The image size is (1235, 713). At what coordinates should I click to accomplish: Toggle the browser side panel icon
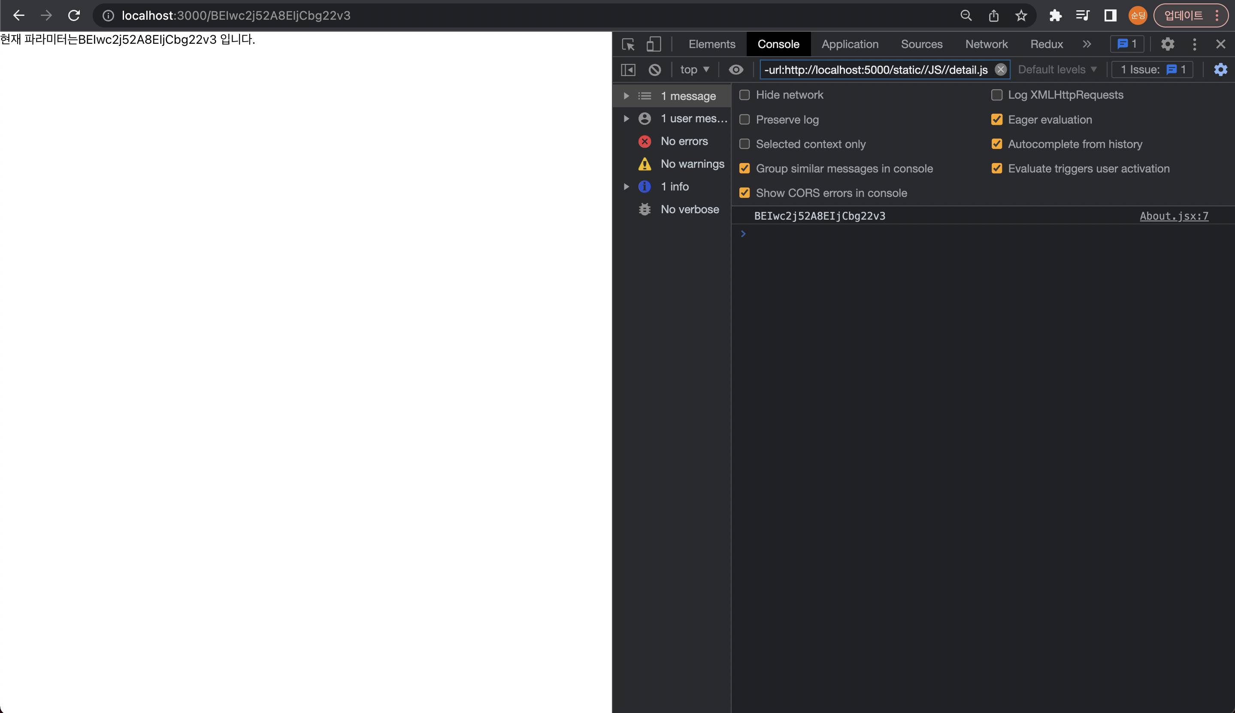click(x=1110, y=16)
